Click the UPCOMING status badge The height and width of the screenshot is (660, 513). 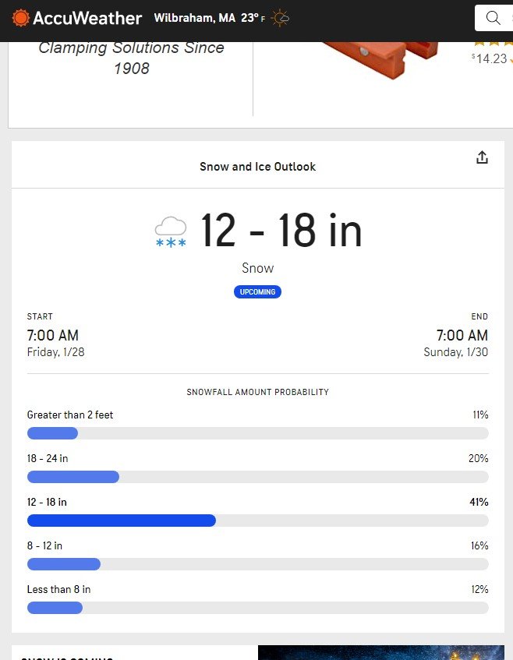click(257, 291)
